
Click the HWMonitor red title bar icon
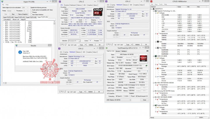pyautogui.click(x=151, y=1)
